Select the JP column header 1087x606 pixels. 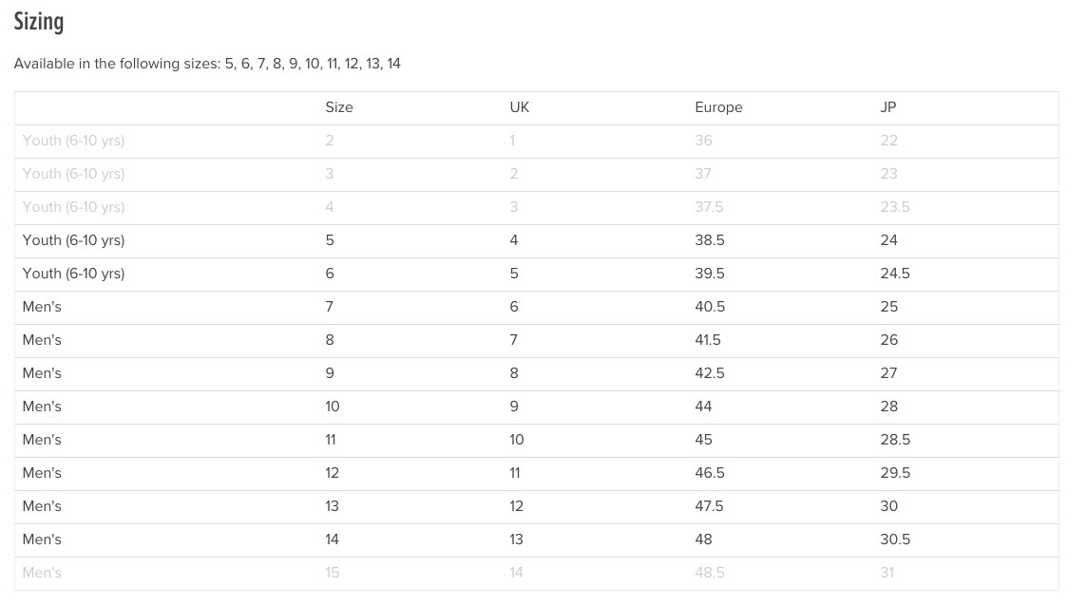(x=888, y=107)
